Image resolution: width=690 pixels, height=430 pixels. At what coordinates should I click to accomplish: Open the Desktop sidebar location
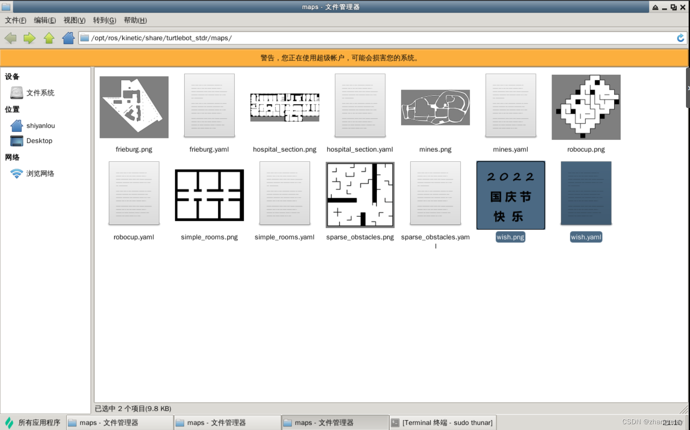(31, 141)
